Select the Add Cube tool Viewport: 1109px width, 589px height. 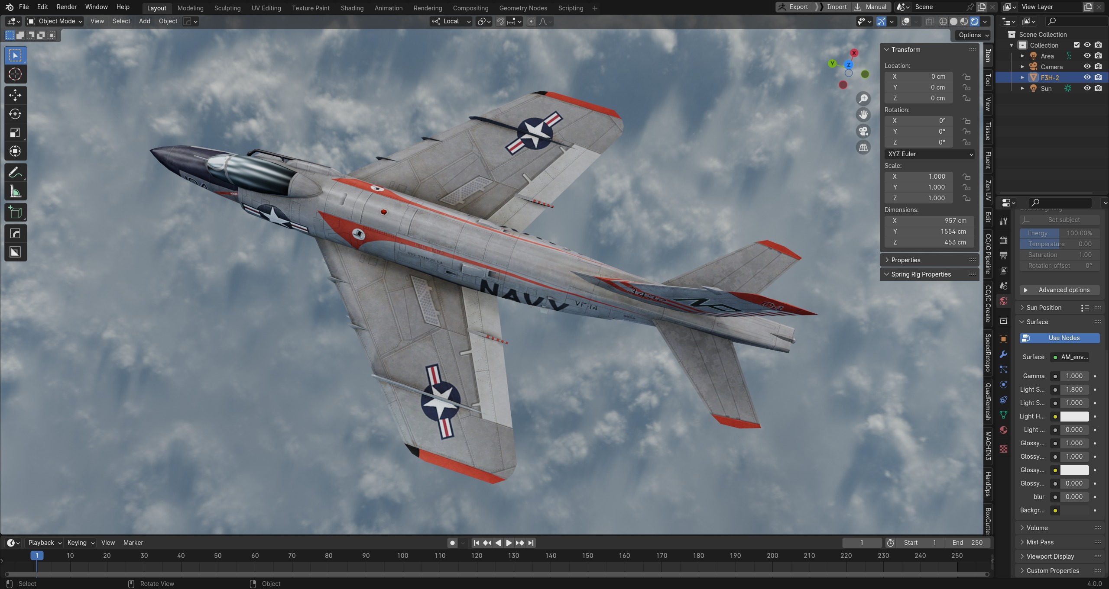click(15, 212)
